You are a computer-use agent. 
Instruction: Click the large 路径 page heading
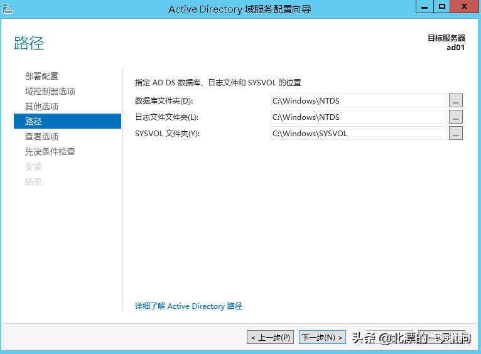click(x=29, y=43)
